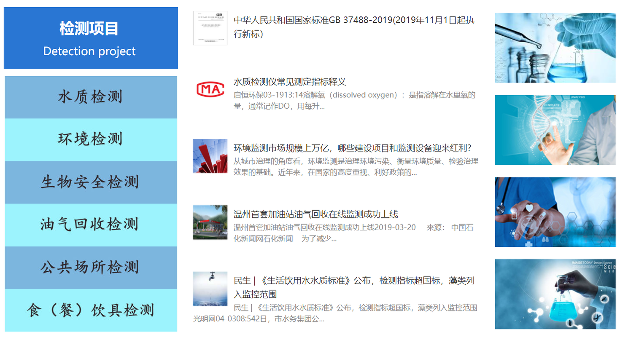
Task: Click the water faucet thumbnail image
Action: 210,288
